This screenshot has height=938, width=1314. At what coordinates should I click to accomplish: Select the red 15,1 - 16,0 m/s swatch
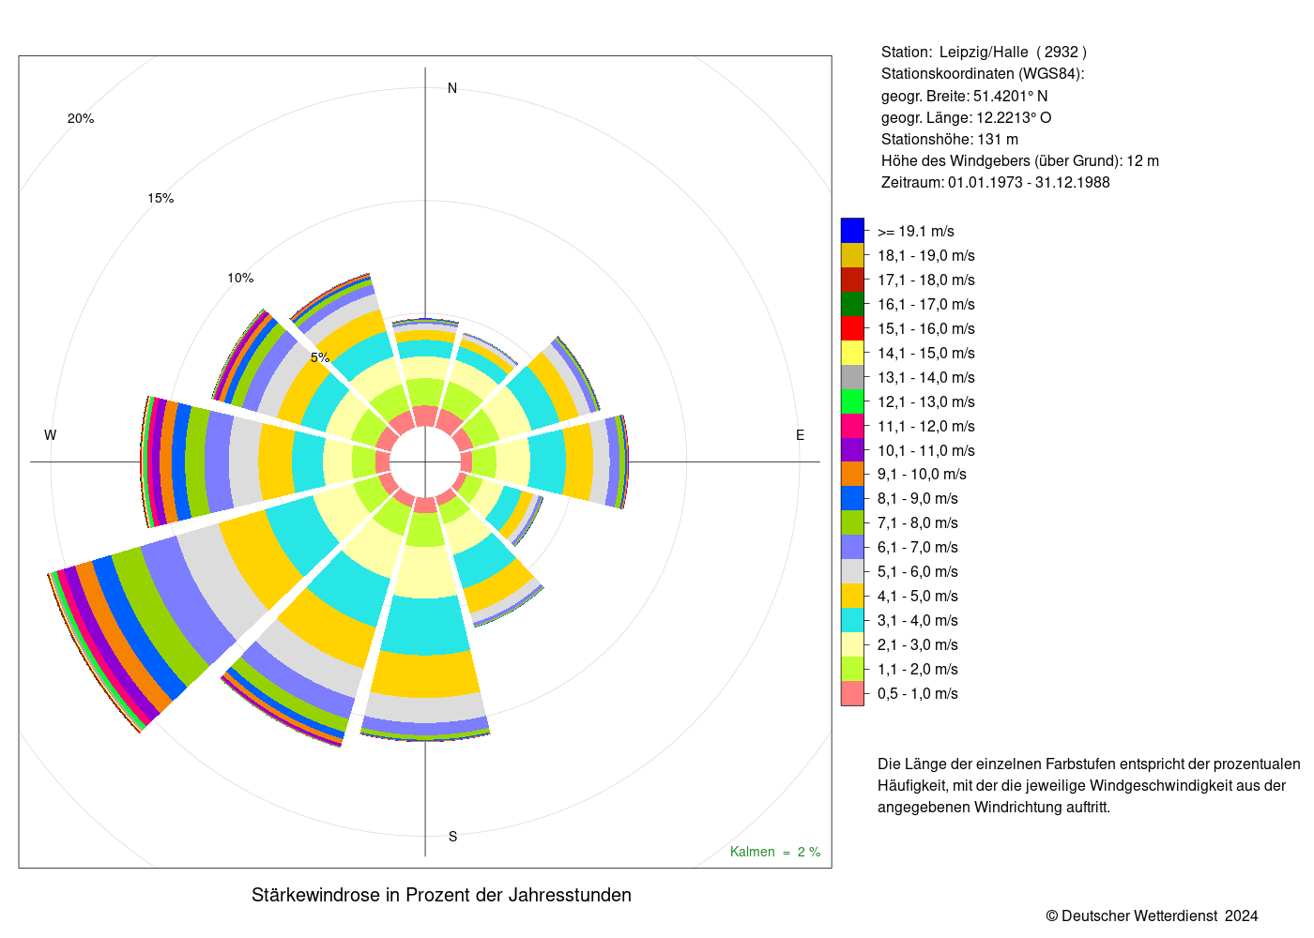(x=852, y=328)
